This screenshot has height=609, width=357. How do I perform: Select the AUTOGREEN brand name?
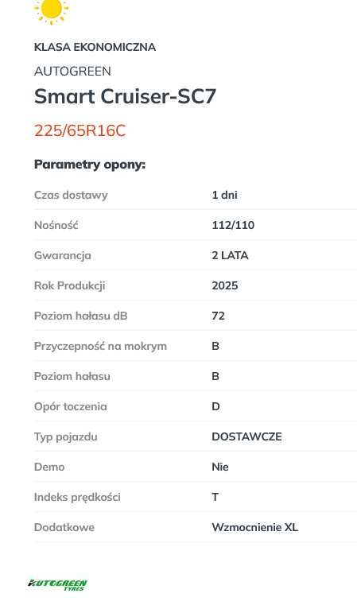pyautogui.click(x=72, y=71)
